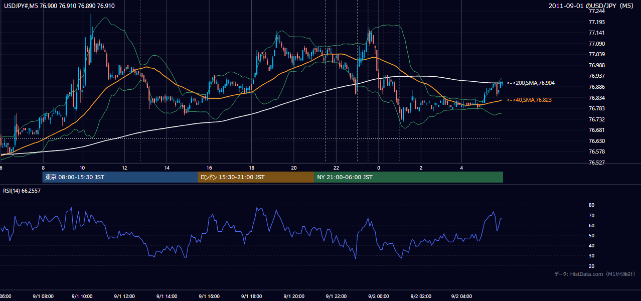Image resolution: width=641 pixels, height=301 pixels.
Task: Click the 9/1 20:00 time label
Action: coord(294,296)
